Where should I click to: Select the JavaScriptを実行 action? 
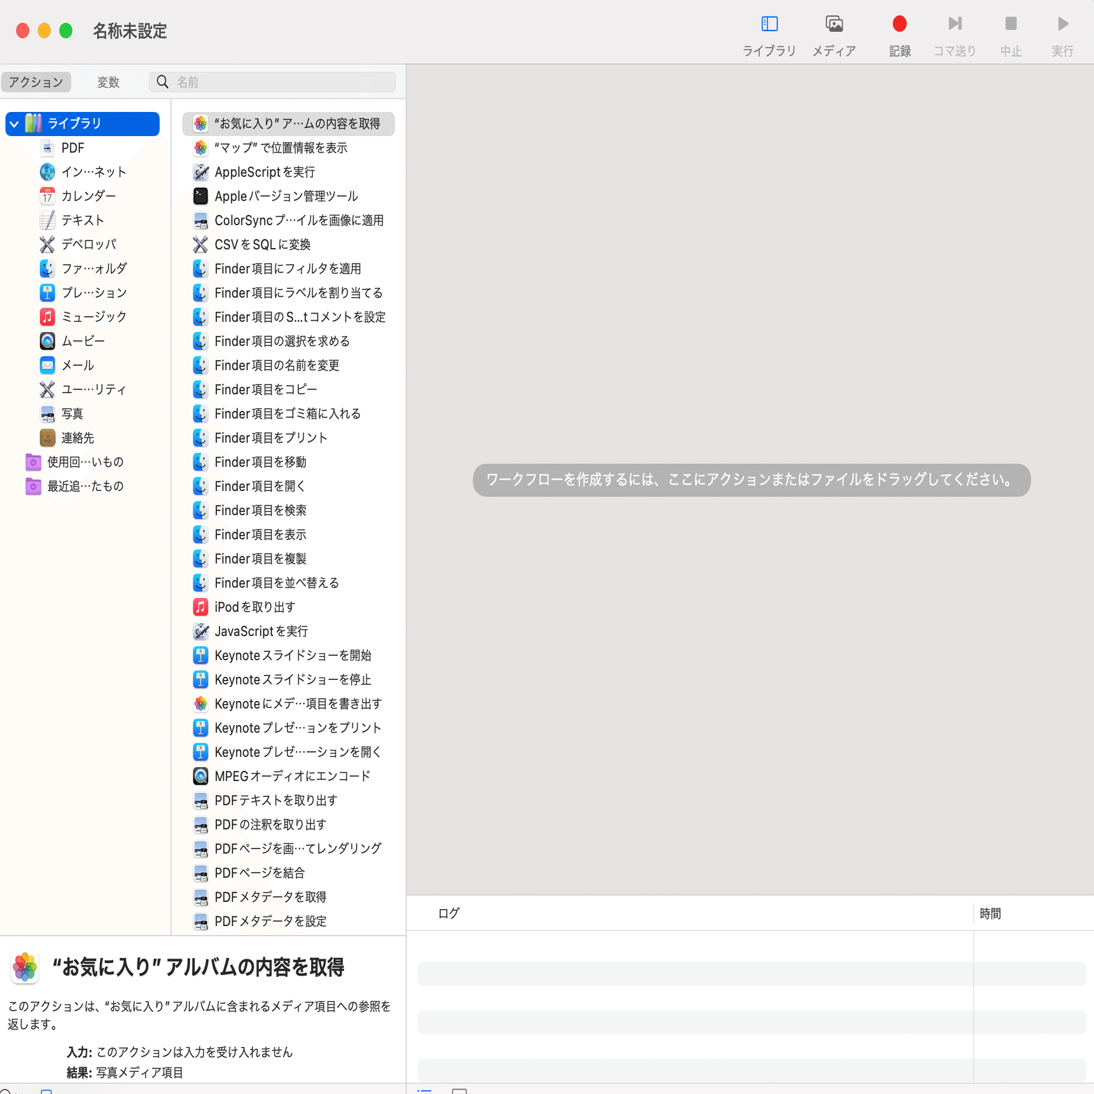click(x=289, y=632)
